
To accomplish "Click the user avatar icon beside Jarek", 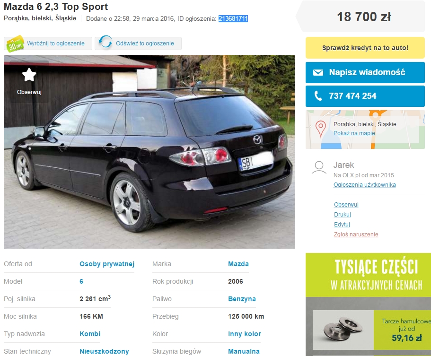I will pos(319,167).
